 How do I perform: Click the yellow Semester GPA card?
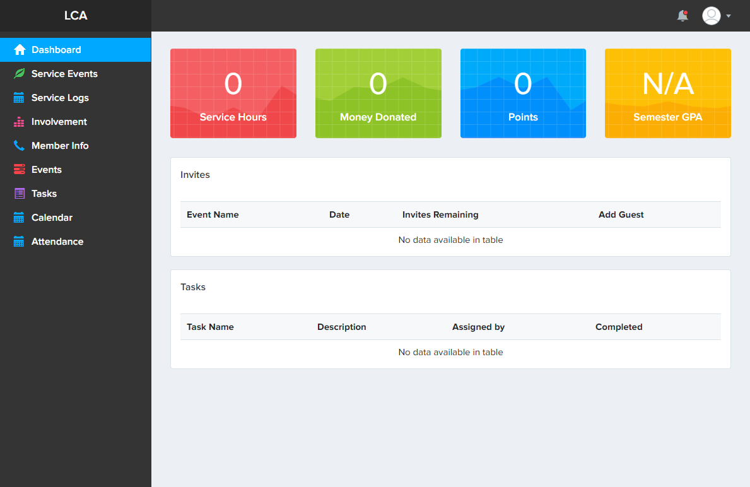pos(668,93)
